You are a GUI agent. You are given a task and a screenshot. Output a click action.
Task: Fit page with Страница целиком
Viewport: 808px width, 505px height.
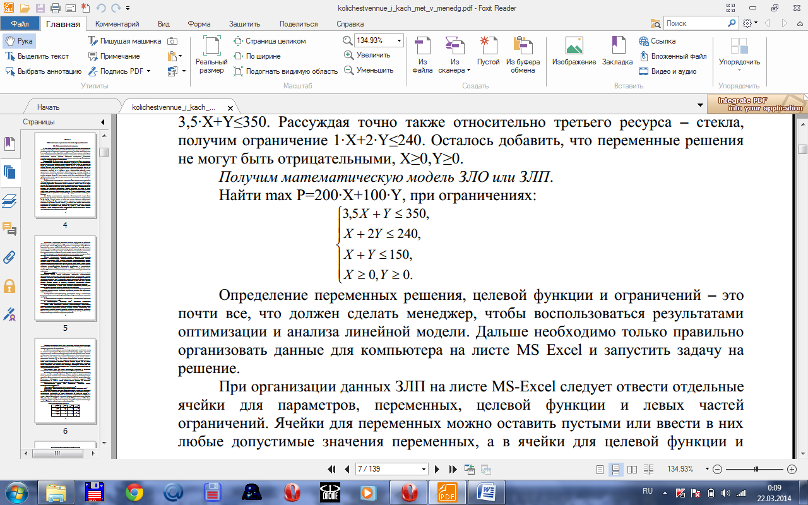point(270,41)
